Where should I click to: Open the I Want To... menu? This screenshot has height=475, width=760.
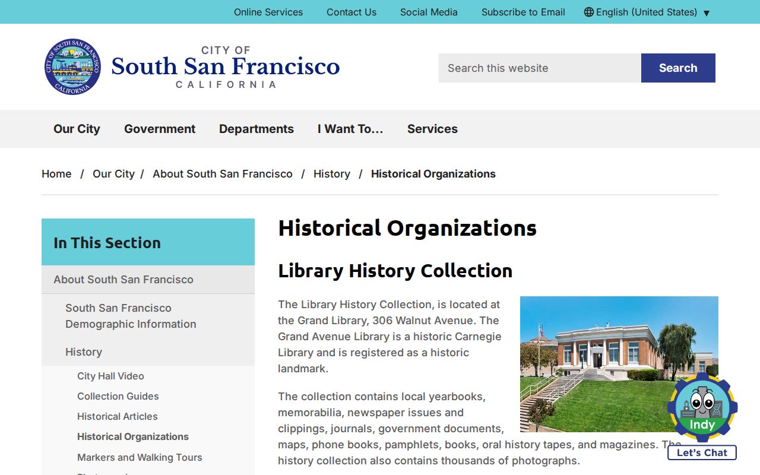(350, 129)
